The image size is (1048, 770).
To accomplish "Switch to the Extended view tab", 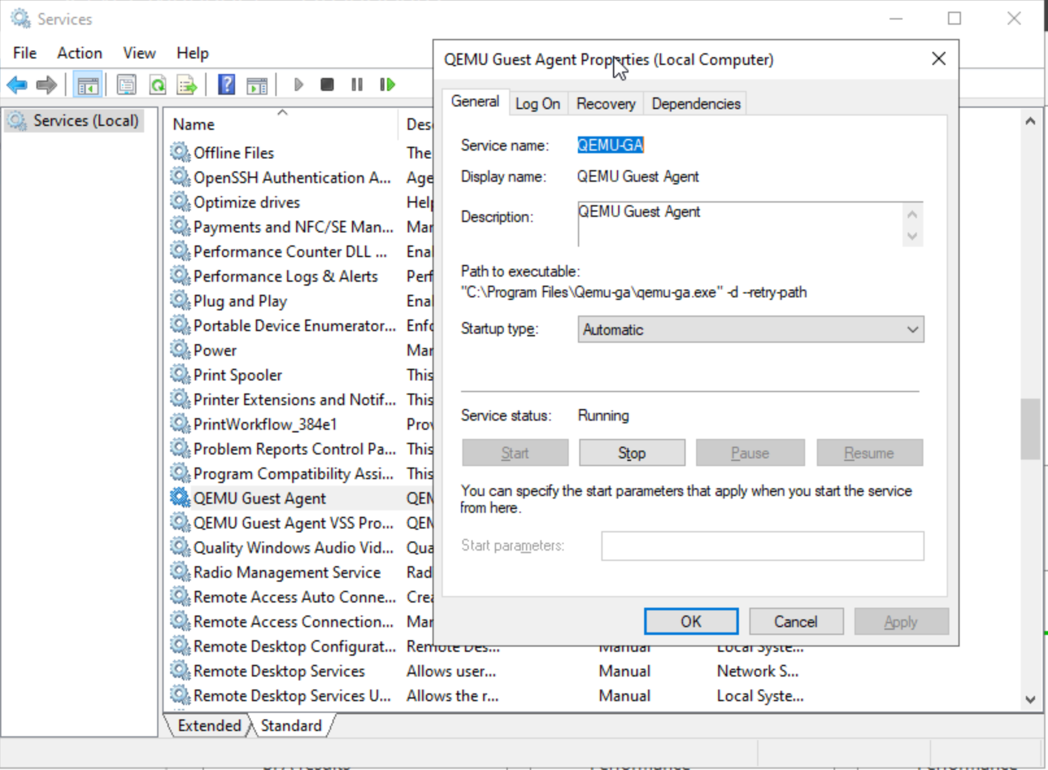I will tap(209, 725).
